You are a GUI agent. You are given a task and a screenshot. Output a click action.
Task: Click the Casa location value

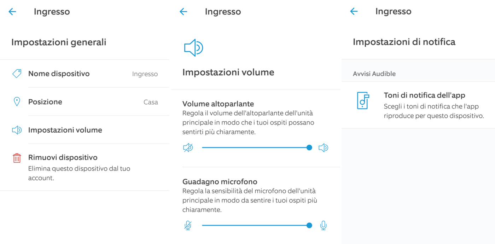point(151,102)
